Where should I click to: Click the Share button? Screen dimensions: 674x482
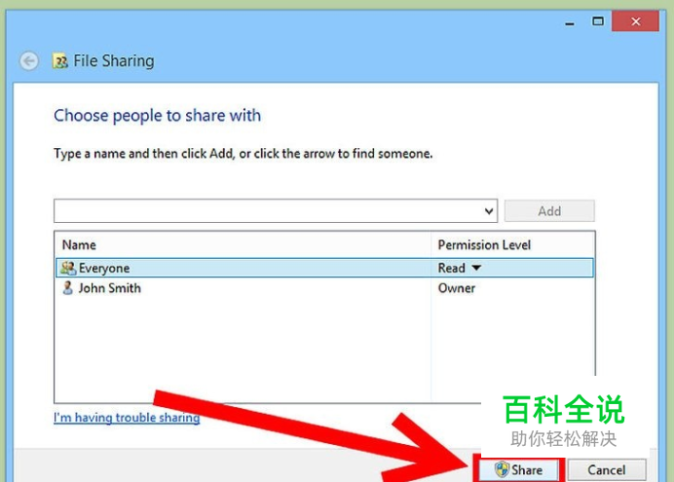(518, 469)
